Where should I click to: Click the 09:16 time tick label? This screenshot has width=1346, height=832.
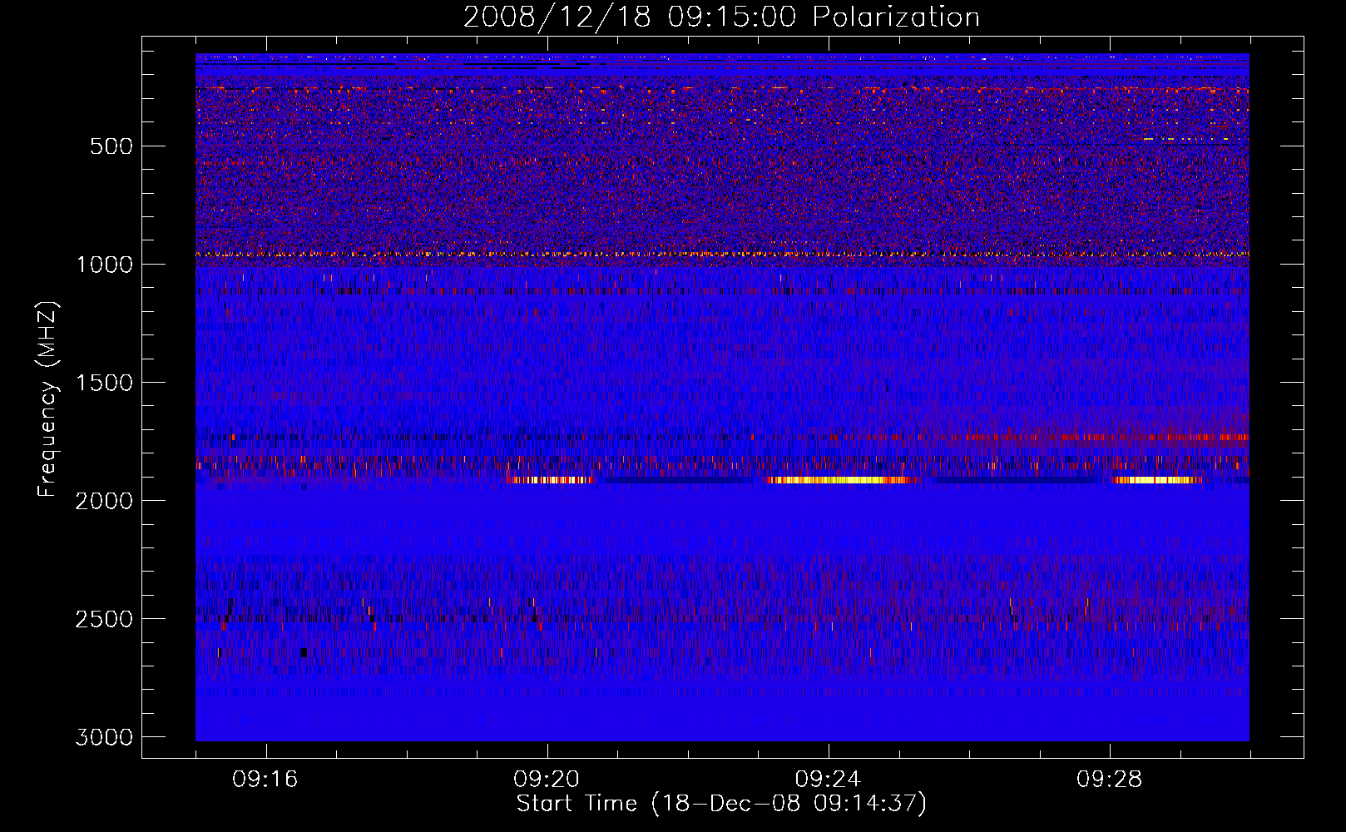[x=265, y=780]
